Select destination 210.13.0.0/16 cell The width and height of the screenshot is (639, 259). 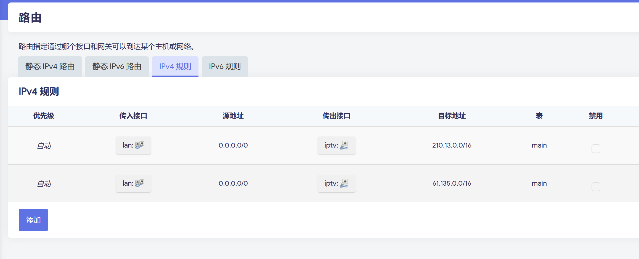pos(452,145)
